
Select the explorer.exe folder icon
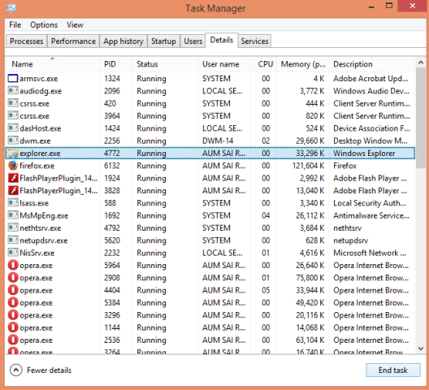(13, 154)
